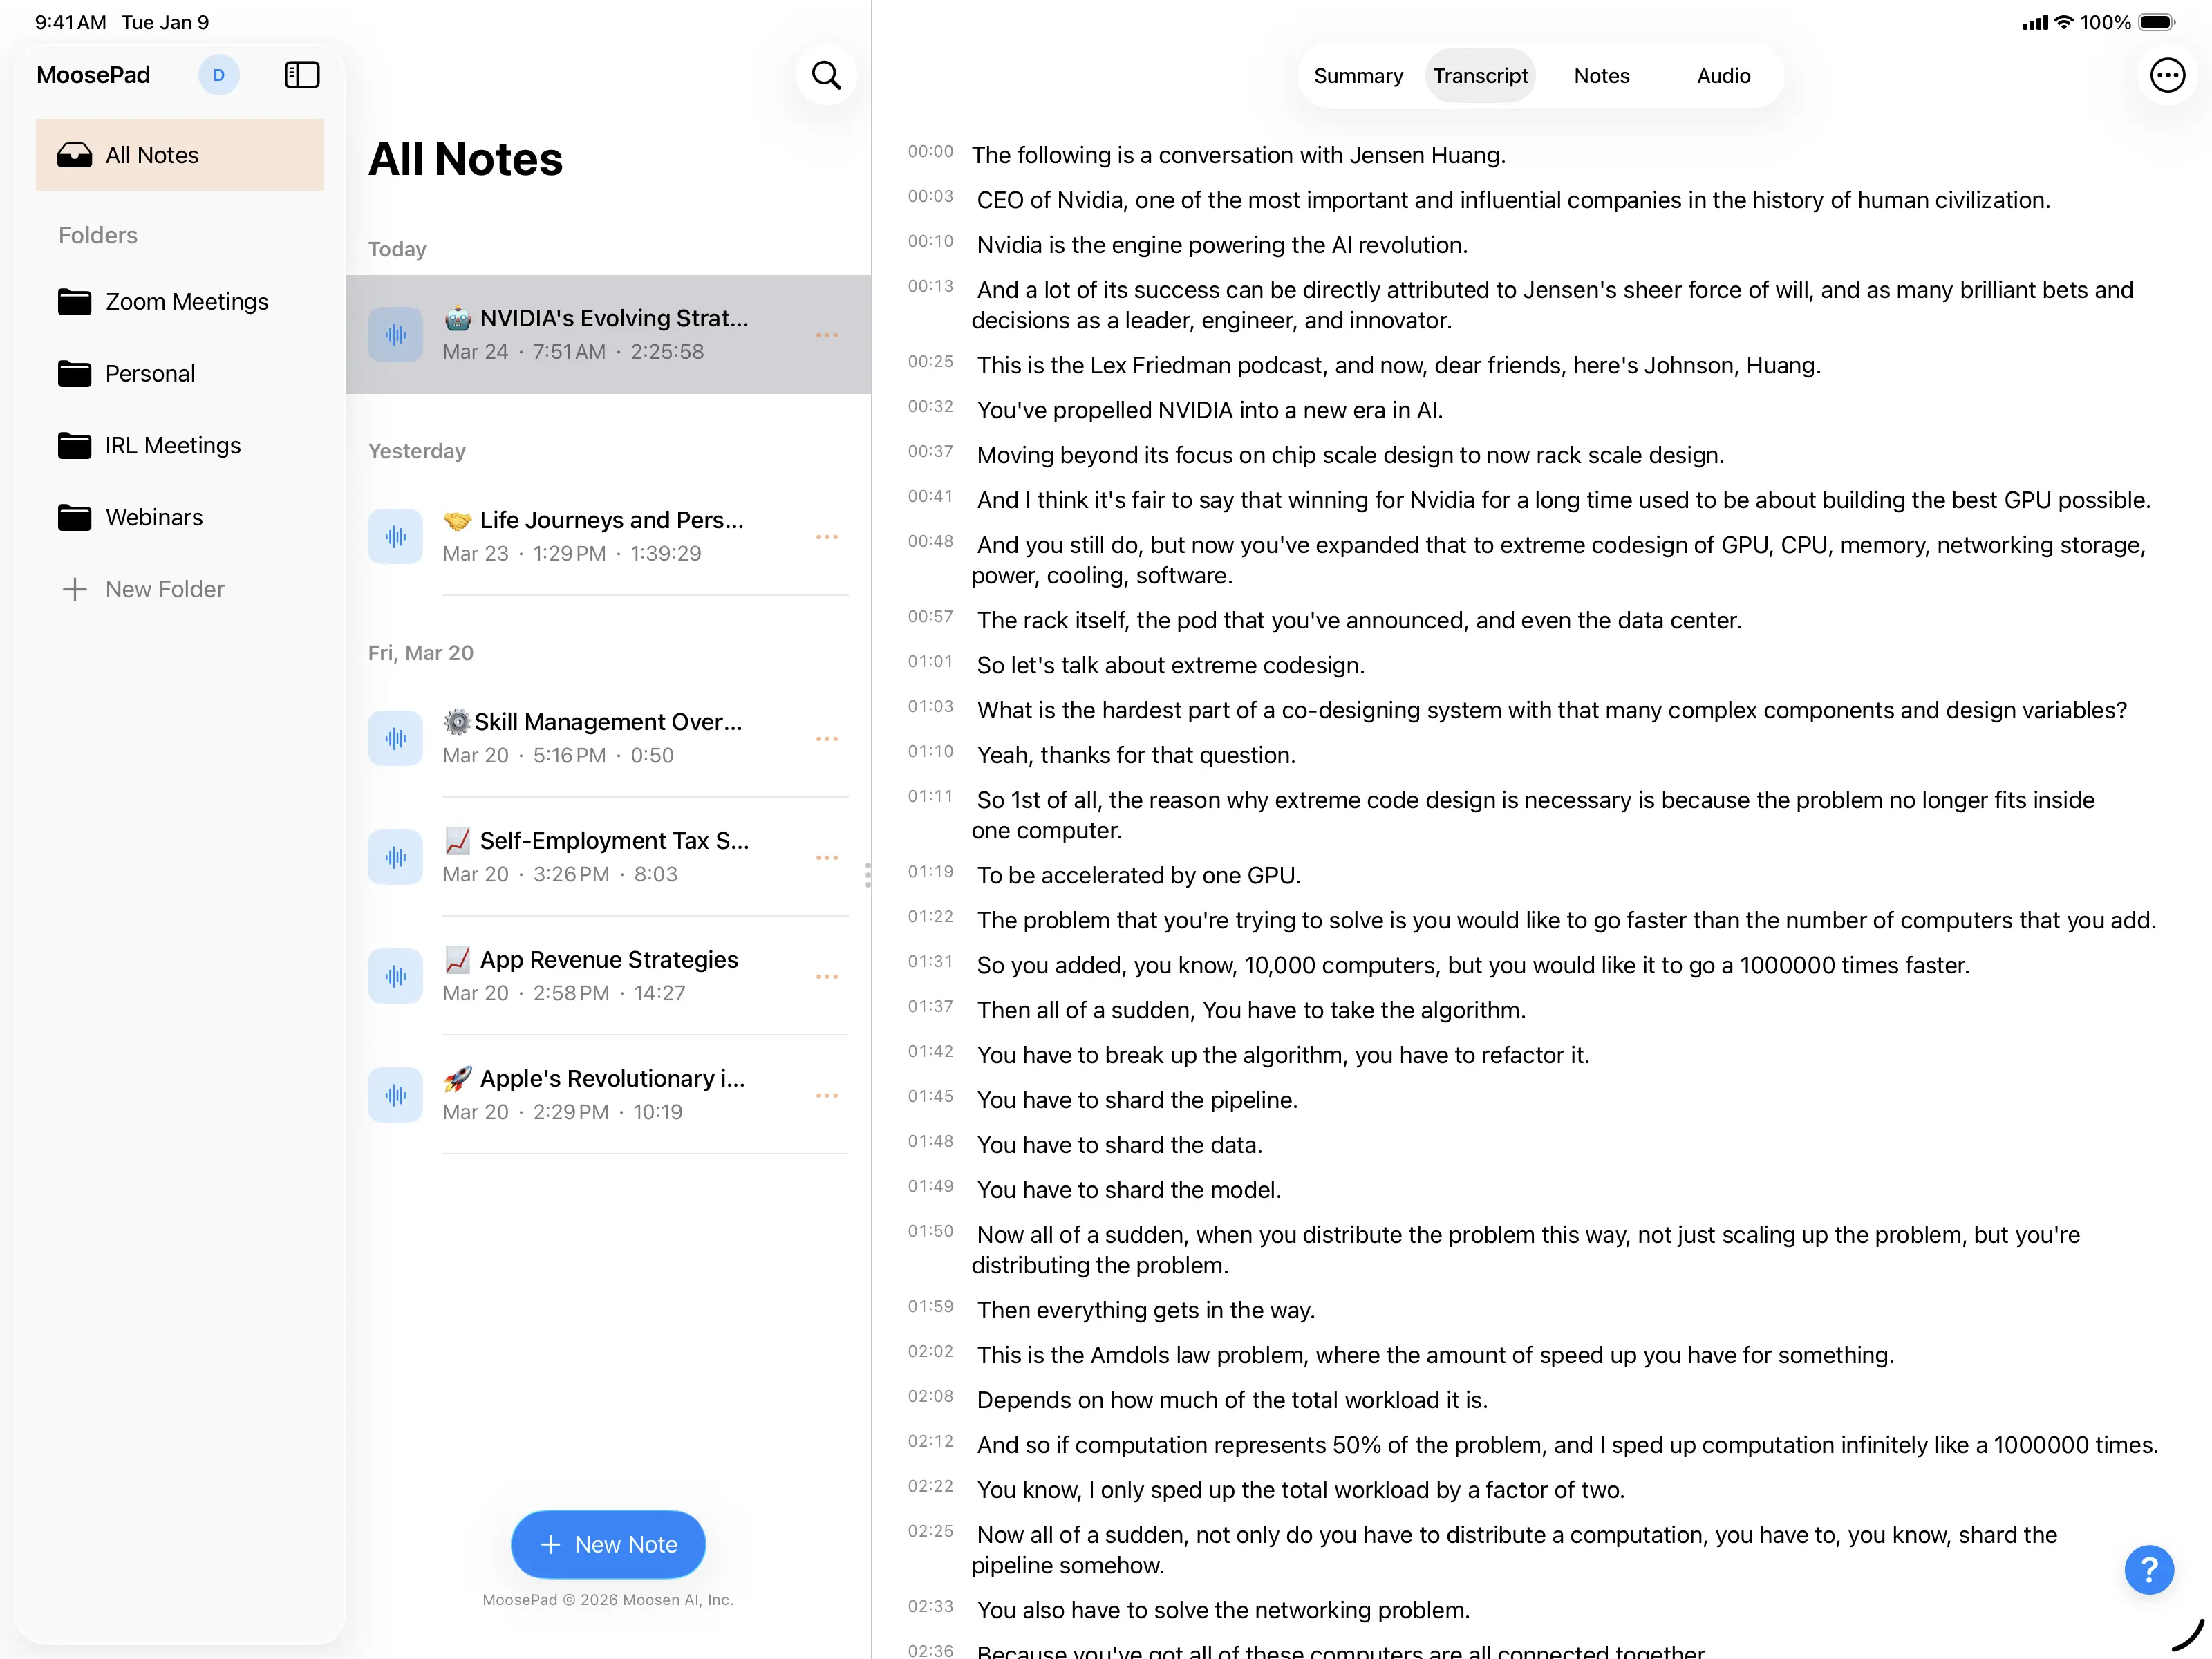Image resolution: width=2212 pixels, height=1659 pixels.
Task: Click the plus icon beside New Folder
Action: (75, 589)
